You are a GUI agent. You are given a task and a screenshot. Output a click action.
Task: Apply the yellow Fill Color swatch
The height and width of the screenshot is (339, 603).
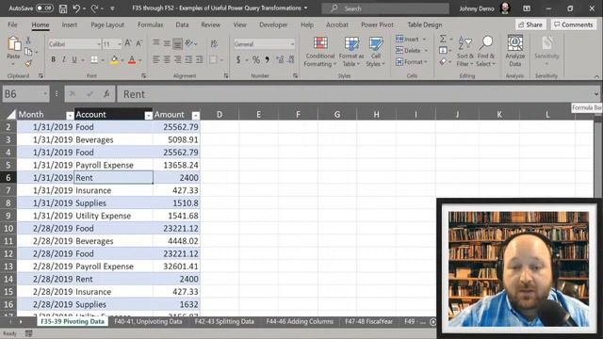click(114, 59)
